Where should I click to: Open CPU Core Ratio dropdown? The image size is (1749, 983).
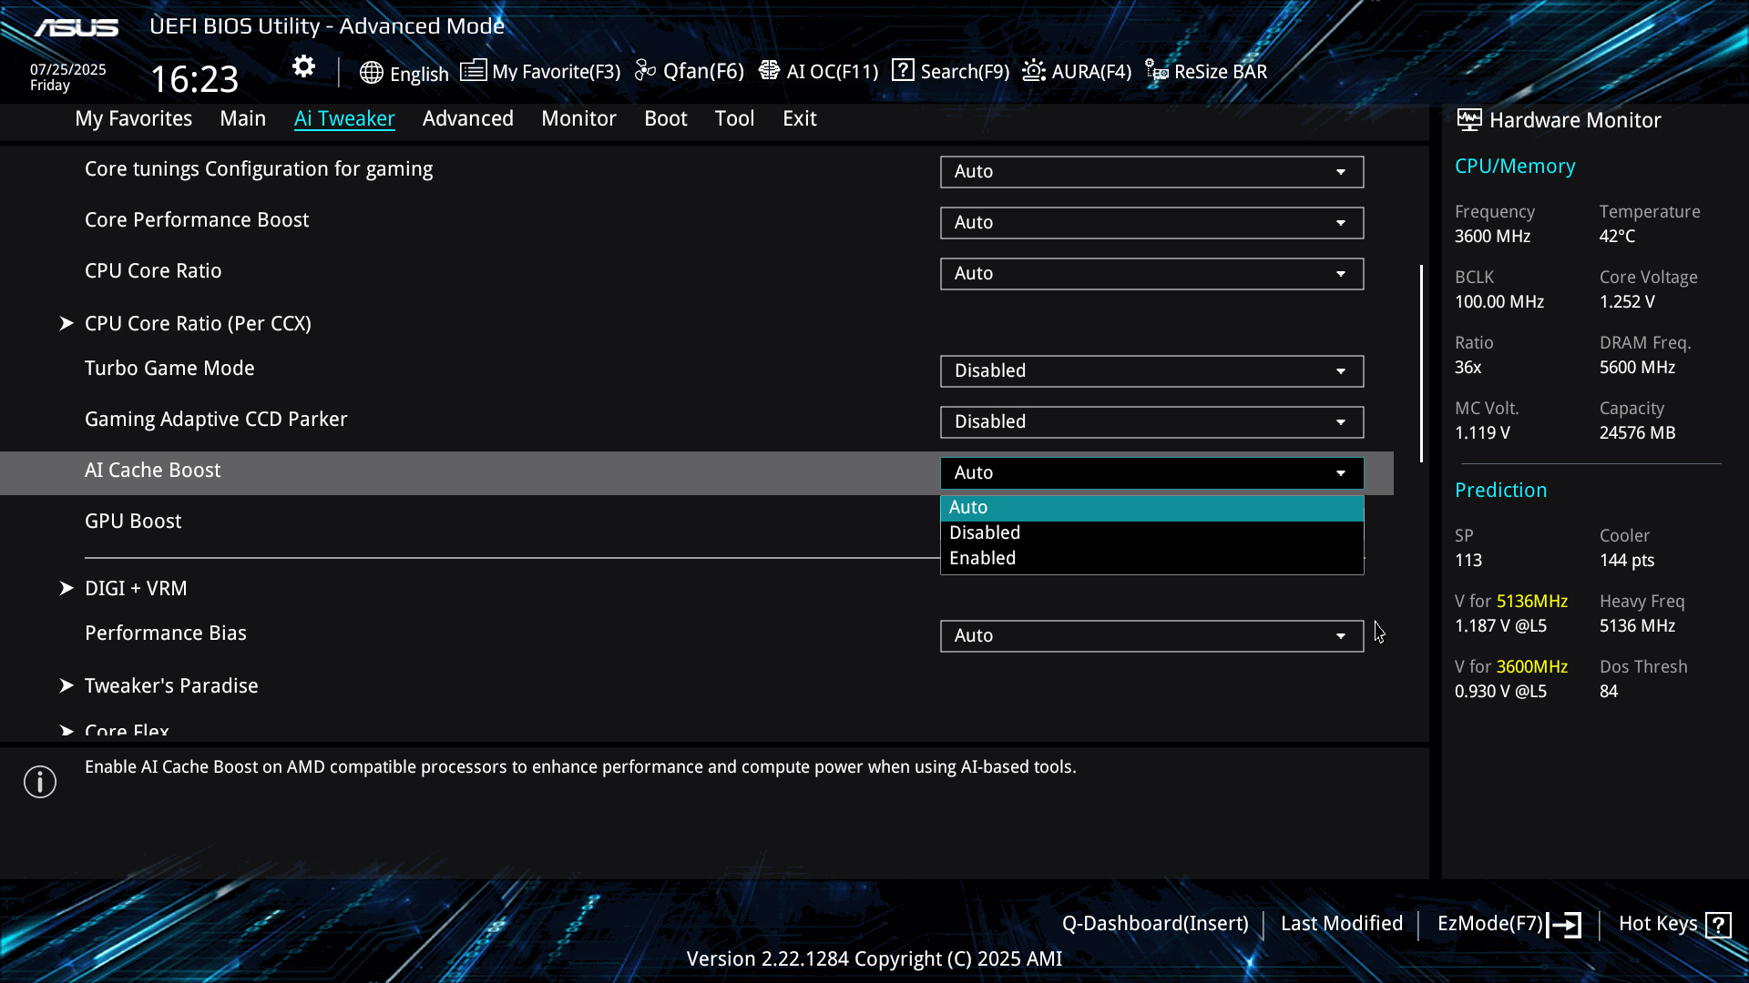tap(1151, 273)
